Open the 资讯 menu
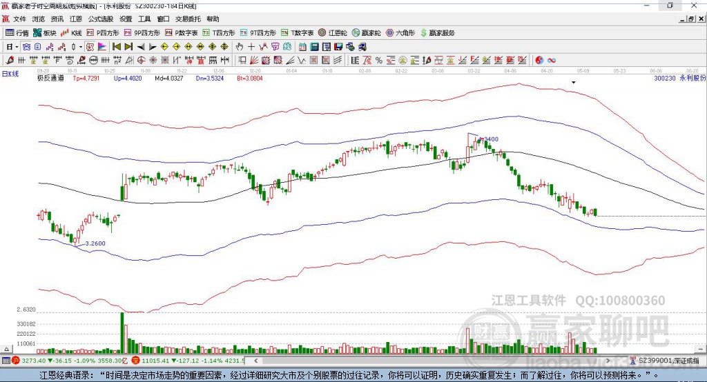The height and width of the screenshot is (382, 707). point(57,19)
